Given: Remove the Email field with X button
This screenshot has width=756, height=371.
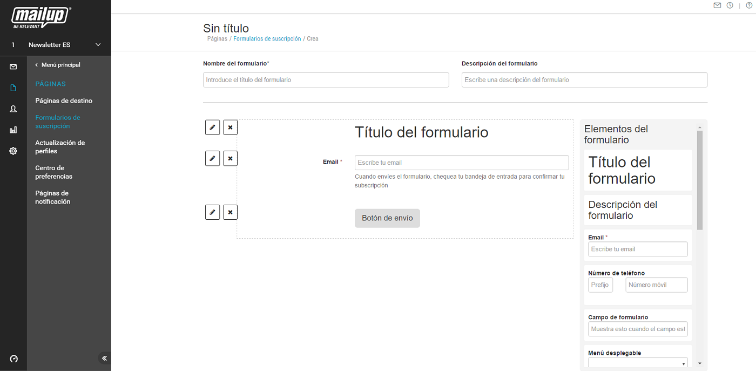Looking at the screenshot, I should [x=230, y=158].
